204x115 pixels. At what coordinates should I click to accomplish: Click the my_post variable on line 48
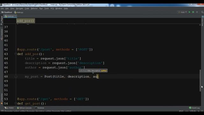tap(32, 77)
